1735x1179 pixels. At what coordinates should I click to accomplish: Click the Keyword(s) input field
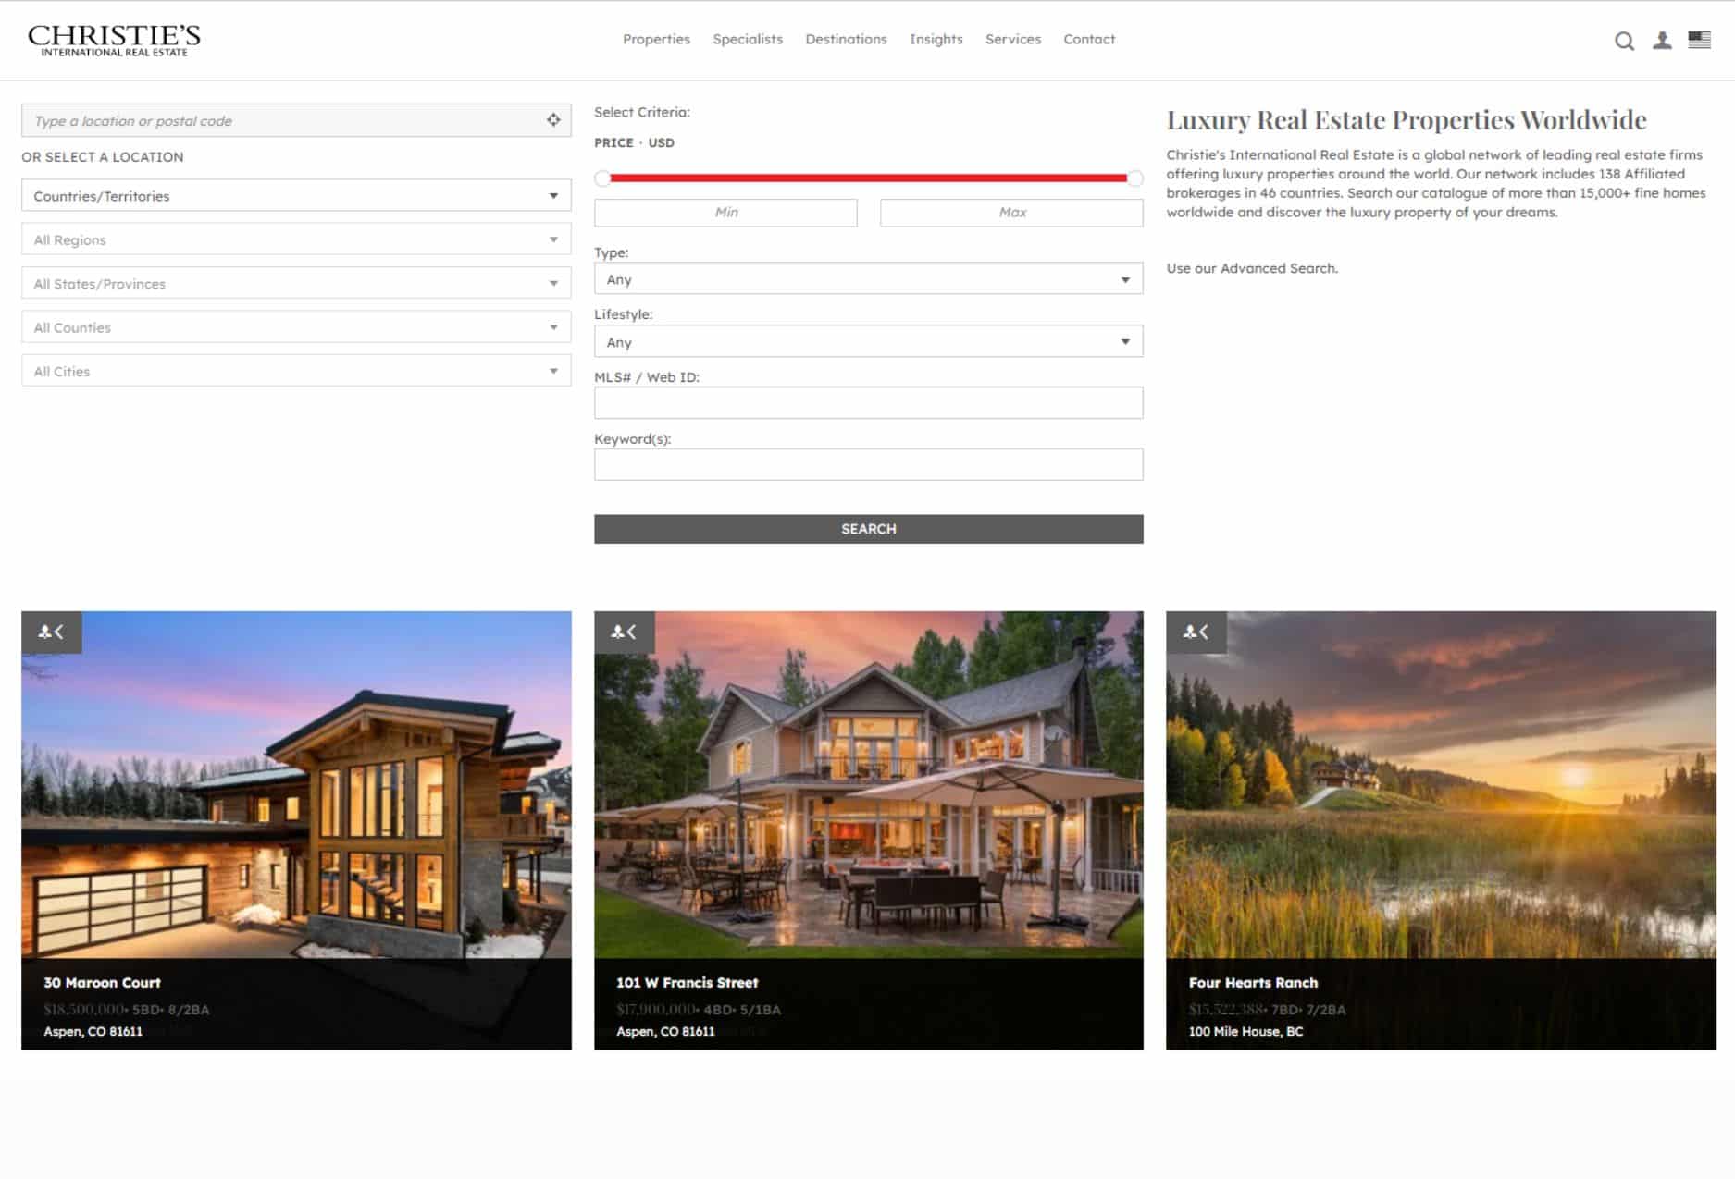click(x=868, y=464)
